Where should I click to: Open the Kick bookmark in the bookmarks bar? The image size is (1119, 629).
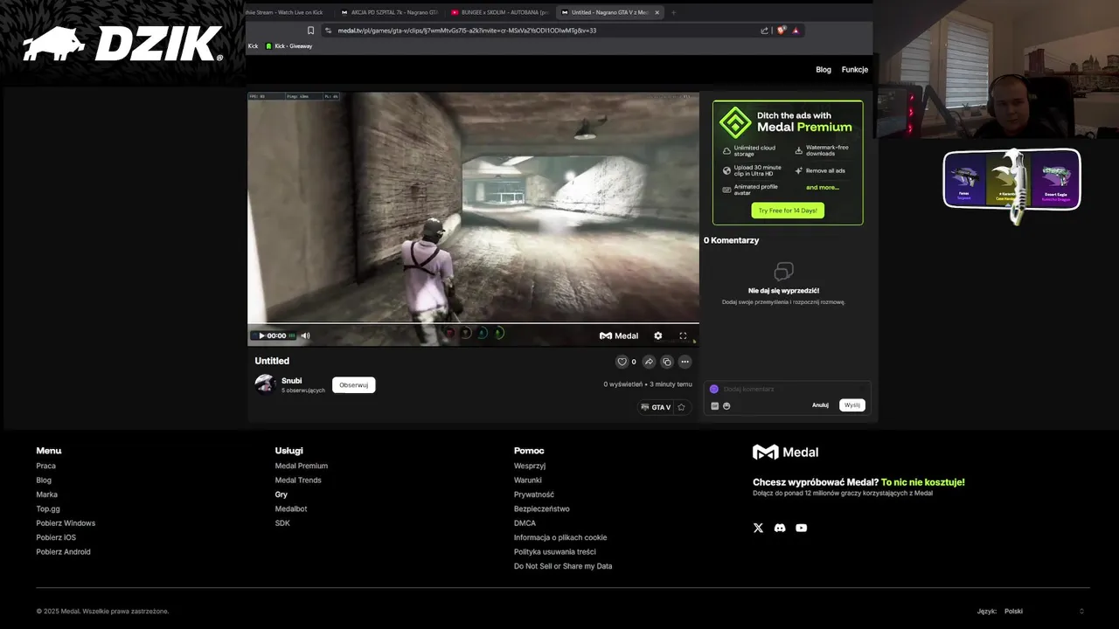pyautogui.click(x=253, y=46)
